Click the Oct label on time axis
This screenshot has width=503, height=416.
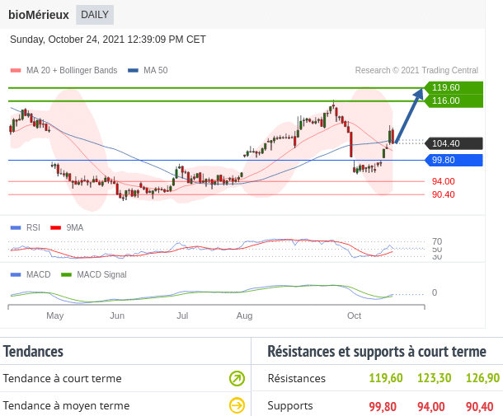click(x=354, y=316)
